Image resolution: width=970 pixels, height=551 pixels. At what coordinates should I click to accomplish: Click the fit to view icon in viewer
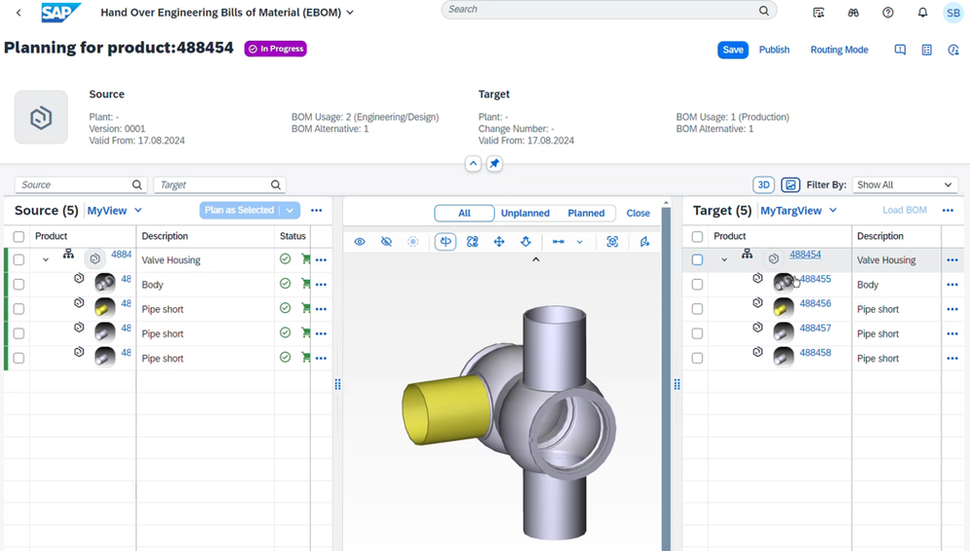click(x=612, y=242)
